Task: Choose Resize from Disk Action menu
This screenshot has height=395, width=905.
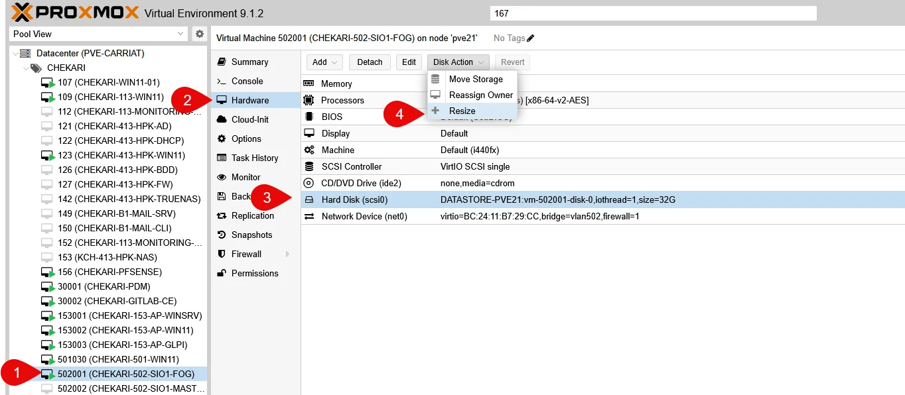Action: click(462, 111)
